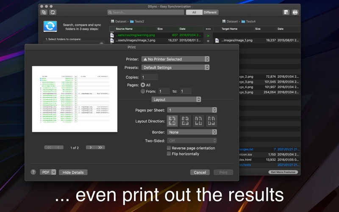Viewport: 339px width, 212px height.
Task: Select the ...sets/css/img/warning.png row
Action: [x=156, y=35]
